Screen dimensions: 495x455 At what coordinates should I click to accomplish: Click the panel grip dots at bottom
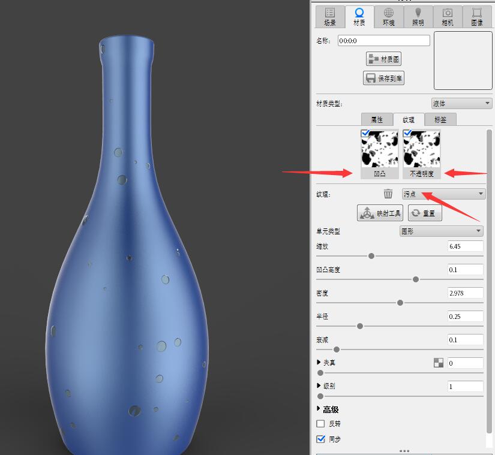coord(404,451)
